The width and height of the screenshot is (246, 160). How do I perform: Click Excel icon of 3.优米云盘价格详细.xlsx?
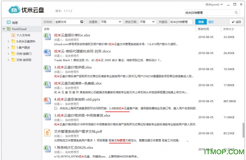[x=47, y=68]
